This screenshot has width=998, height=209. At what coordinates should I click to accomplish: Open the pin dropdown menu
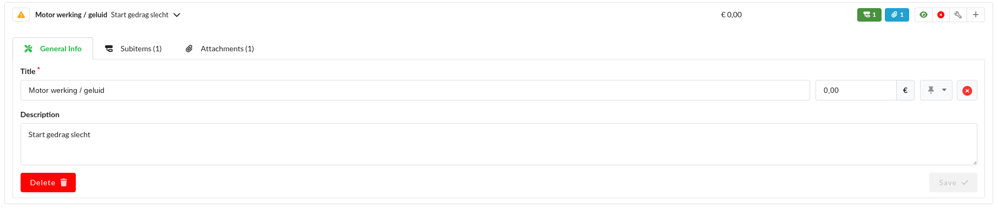coord(936,90)
